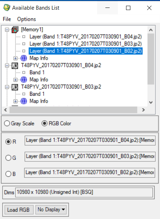Click the Memory1 multi-layer stack icon

pos(15,30)
